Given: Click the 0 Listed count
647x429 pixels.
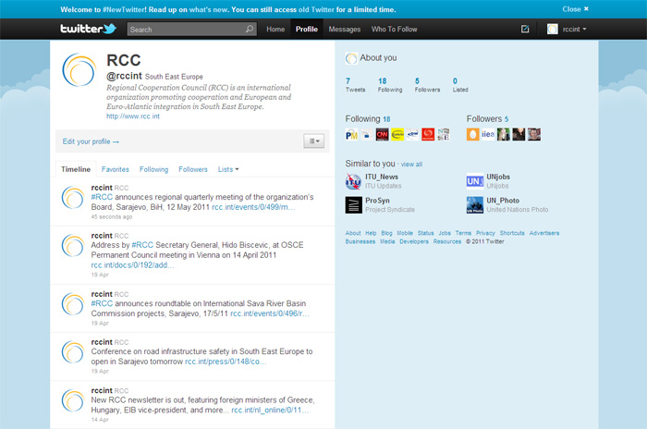Looking at the screenshot, I should click(460, 85).
